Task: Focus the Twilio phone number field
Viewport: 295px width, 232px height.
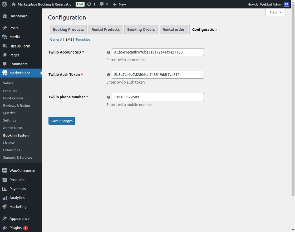Action: pyautogui.click(x=158, y=97)
